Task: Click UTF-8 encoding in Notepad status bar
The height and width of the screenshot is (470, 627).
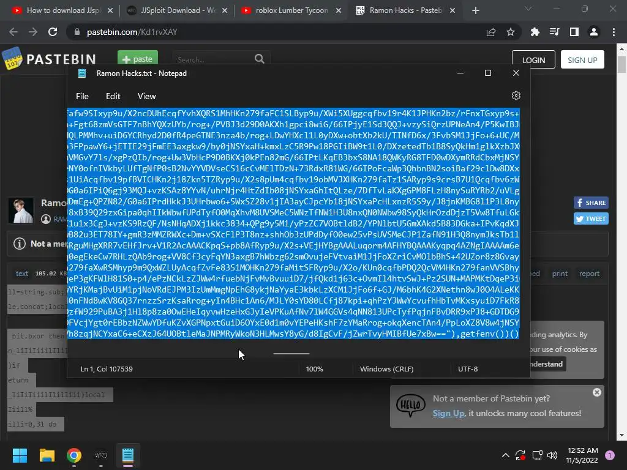Action: (x=468, y=369)
